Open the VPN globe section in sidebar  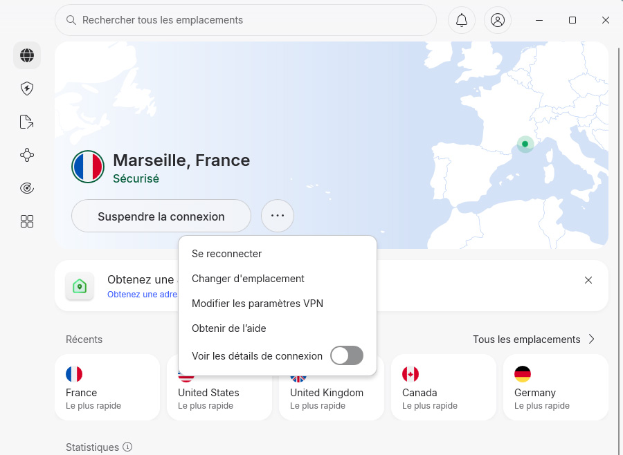26,55
